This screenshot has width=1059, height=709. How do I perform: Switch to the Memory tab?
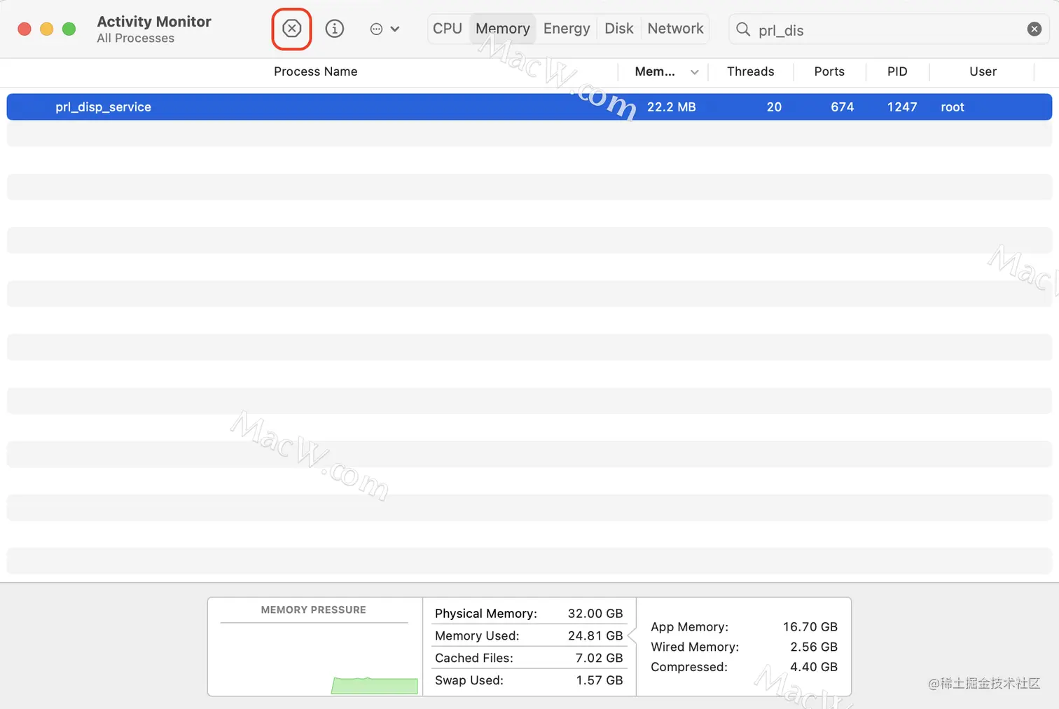[x=503, y=29]
